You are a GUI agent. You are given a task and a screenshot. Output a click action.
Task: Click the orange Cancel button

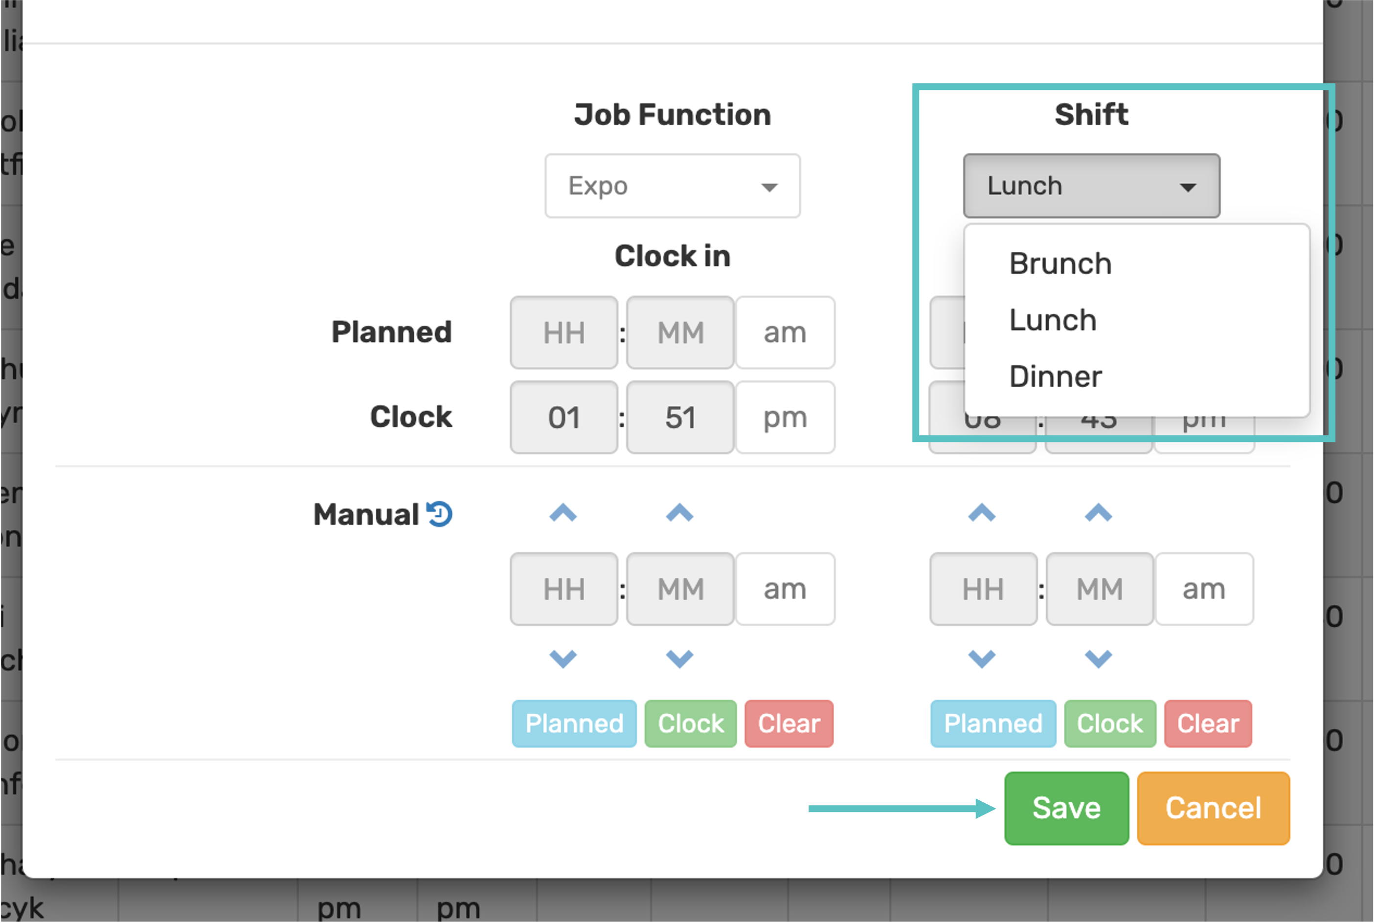pos(1213,808)
